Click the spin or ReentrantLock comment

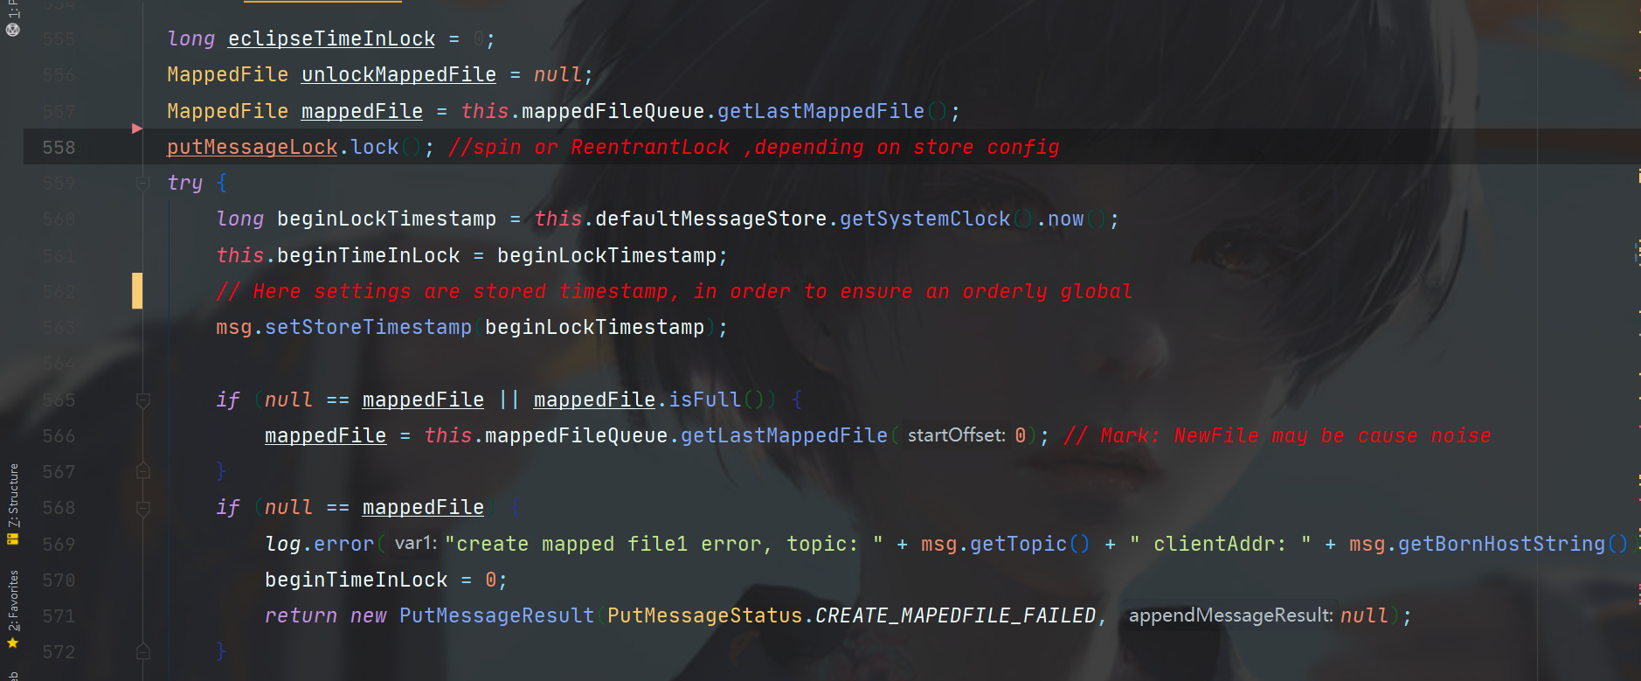(x=754, y=148)
